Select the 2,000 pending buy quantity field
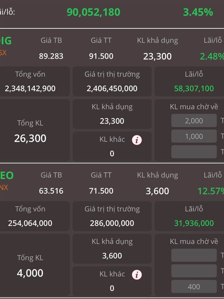224x299 pixels. pyautogui.click(x=194, y=121)
